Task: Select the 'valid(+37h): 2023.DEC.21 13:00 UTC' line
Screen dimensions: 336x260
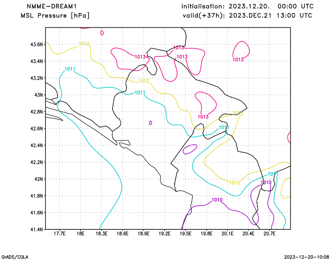Action: coord(247,16)
